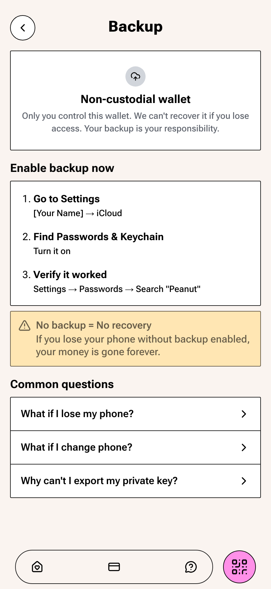Go back using the arrow button
Screen dimensions: 271x589
click(x=23, y=28)
